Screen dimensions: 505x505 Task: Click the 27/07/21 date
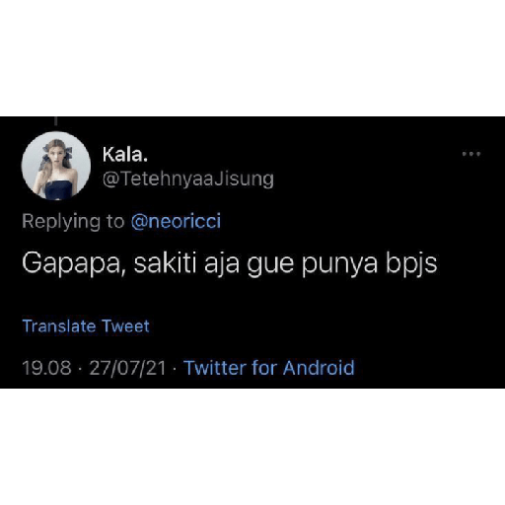tap(127, 368)
